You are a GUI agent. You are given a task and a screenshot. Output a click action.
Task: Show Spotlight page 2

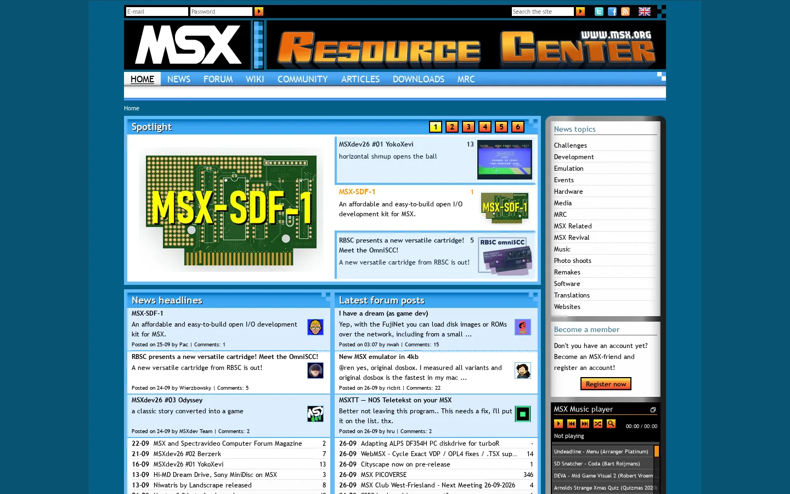coord(452,127)
